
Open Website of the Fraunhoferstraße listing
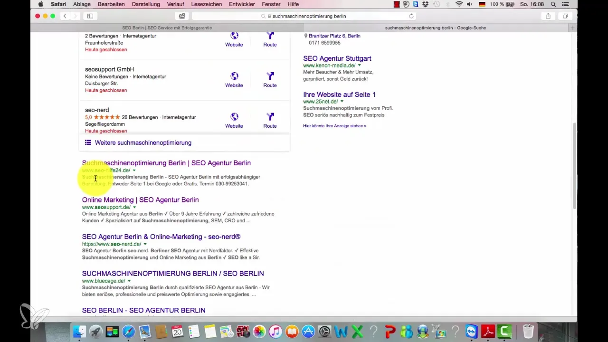pos(234,40)
